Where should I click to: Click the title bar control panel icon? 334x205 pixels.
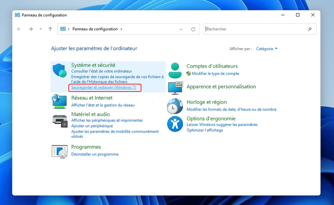pos(17,15)
